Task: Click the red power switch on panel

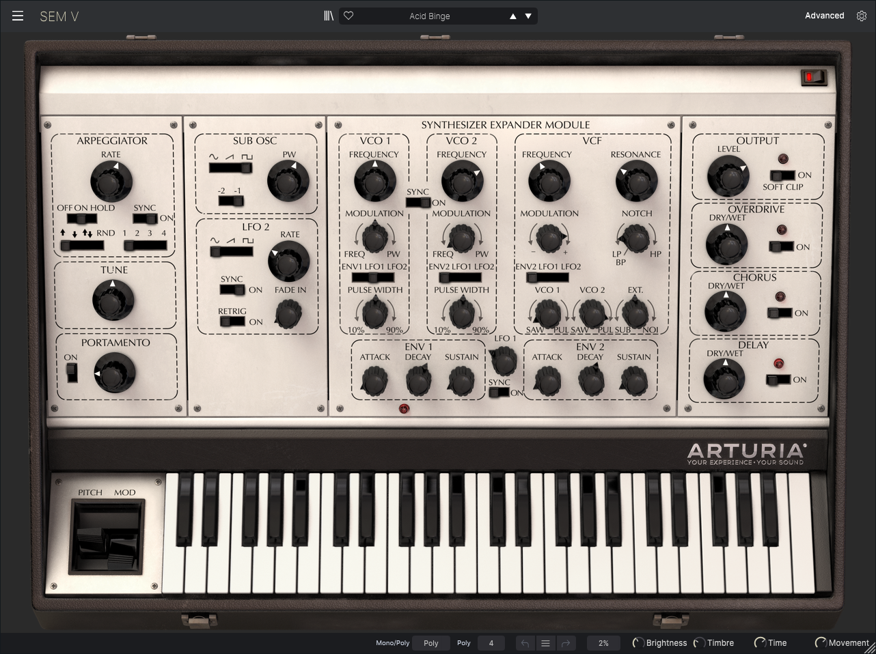Action: pyautogui.click(x=812, y=77)
